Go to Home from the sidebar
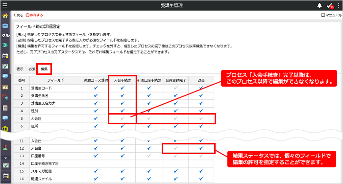This screenshot has height=184, width=343. click(5, 16)
